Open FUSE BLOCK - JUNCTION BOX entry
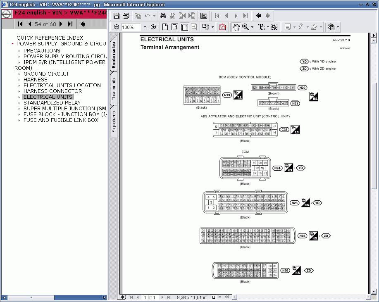This screenshot has height=302, width=379. coord(65,114)
